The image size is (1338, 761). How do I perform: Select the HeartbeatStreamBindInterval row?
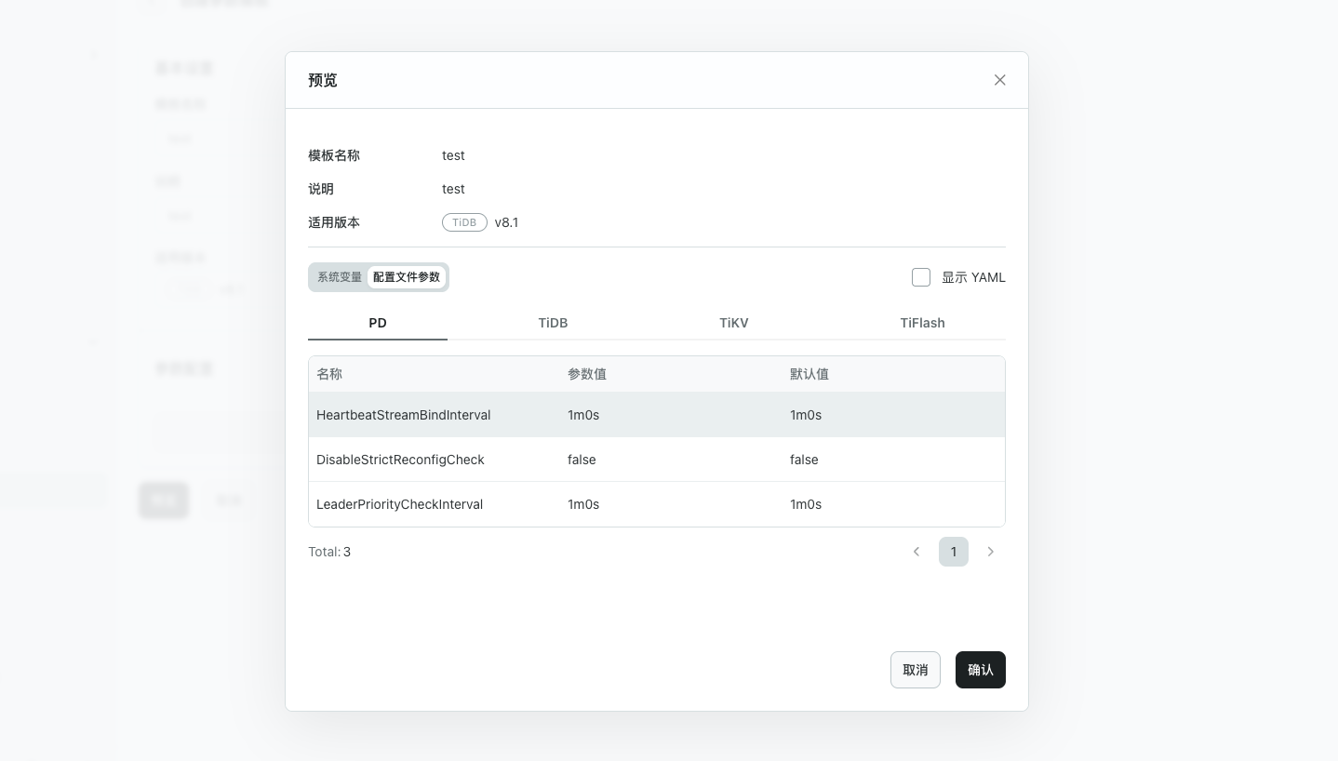tap(403, 415)
